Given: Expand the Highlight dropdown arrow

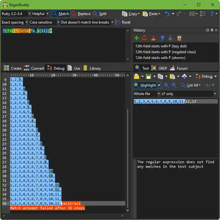Looking at the screenshot, I should click(159, 85).
